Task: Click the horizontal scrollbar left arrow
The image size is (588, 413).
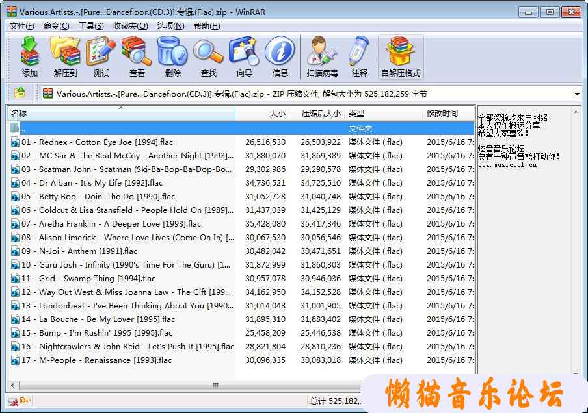Action: click(13, 385)
